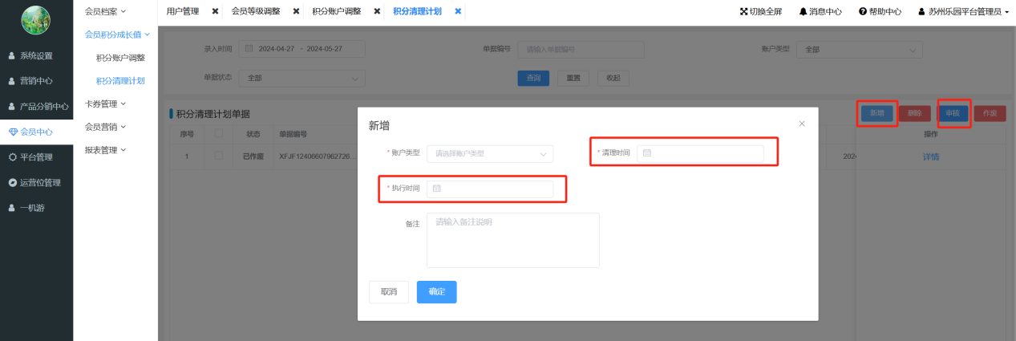Open the 账户类型 dropdown in the dialog

pyautogui.click(x=490, y=152)
